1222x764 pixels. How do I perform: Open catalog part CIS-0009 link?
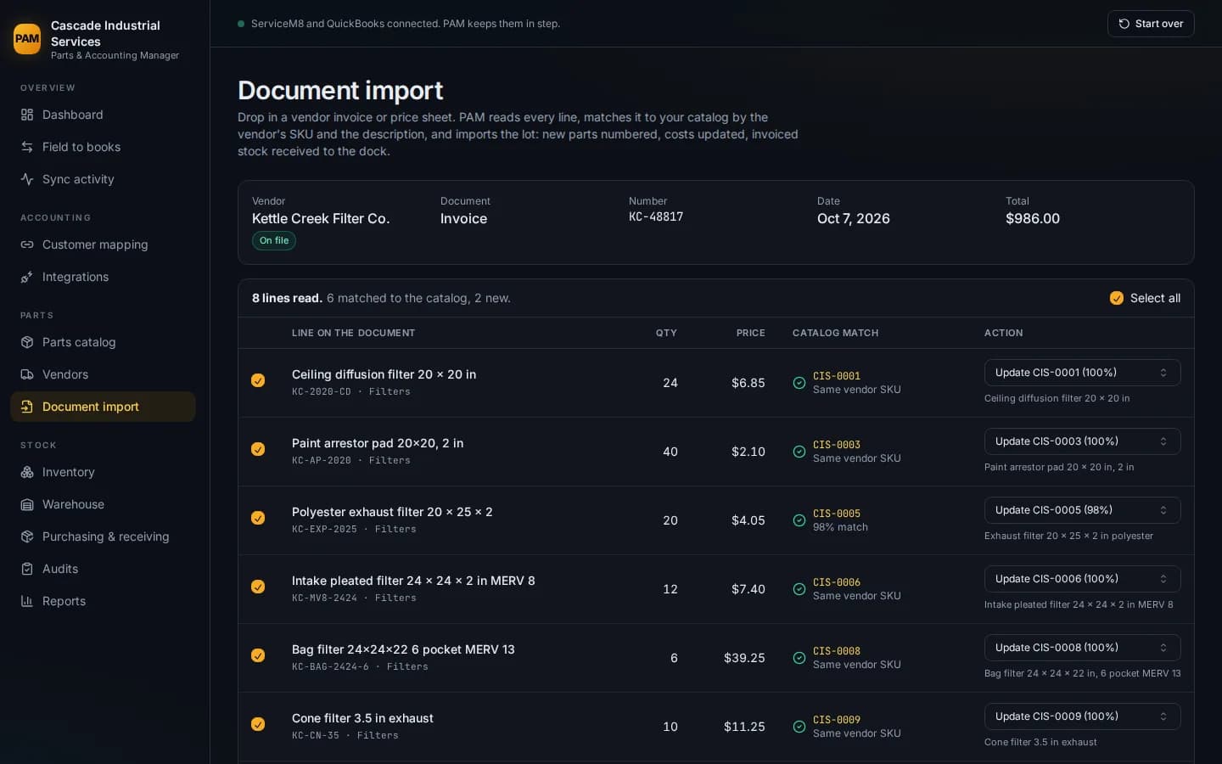(837, 720)
